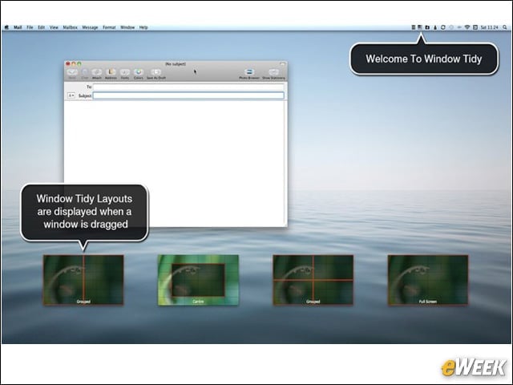513x385 pixels.
Task: Click the Window Tidy menu bar icon
Action: click(x=420, y=27)
